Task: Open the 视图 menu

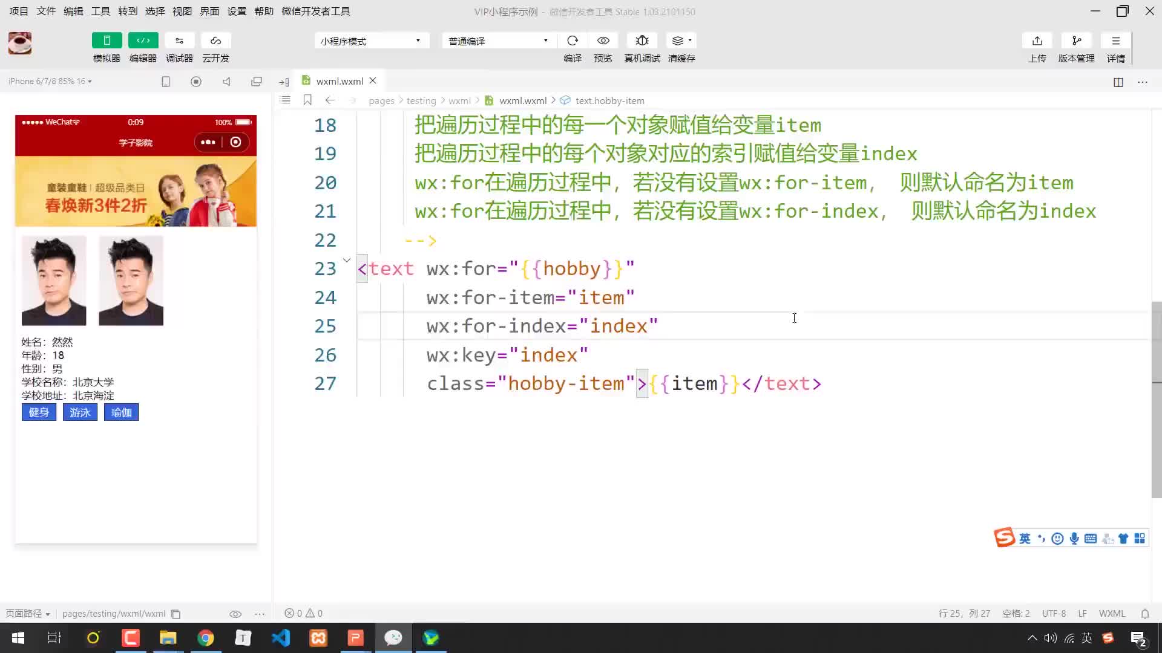Action: pyautogui.click(x=182, y=11)
